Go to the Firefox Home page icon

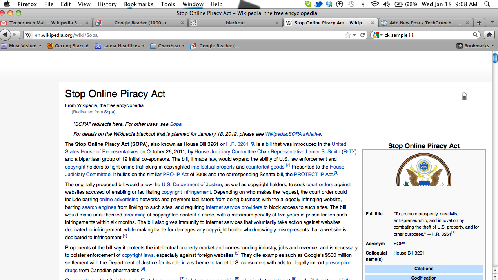489,35
